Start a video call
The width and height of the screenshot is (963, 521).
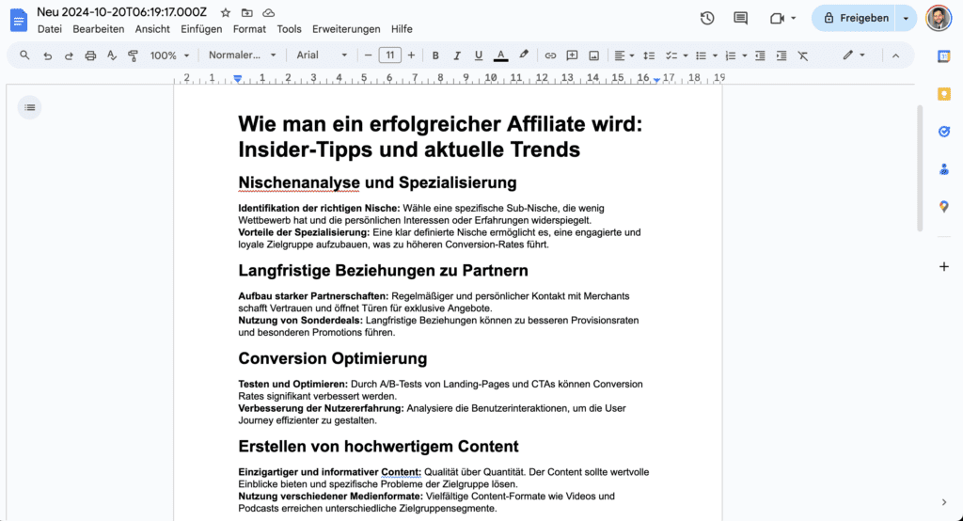[777, 18]
